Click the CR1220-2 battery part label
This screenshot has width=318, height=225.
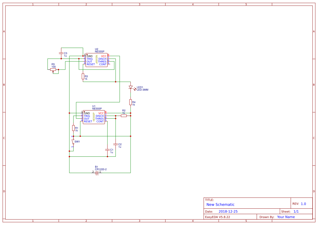pos(101,169)
